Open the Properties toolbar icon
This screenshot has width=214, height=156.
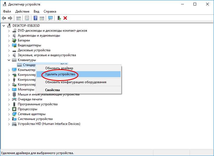click(27, 18)
